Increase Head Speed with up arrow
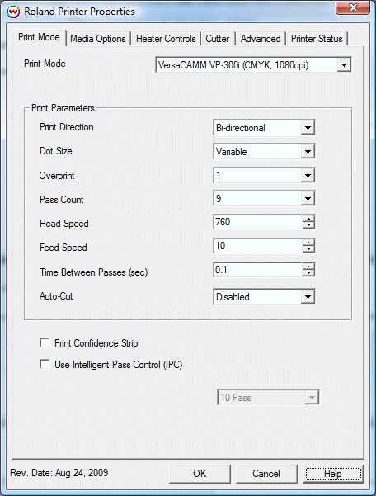The image size is (376, 496). pos(308,218)
